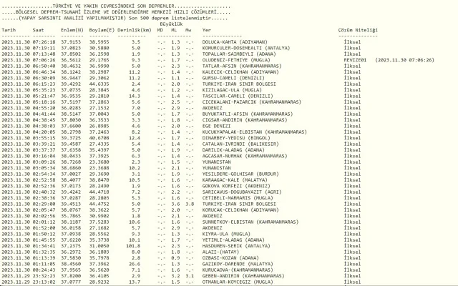Select BUYUKTATLI-AFSIN (KAHRAMANMARAS) location
The image size is (458, 286).
pos(248,114)
